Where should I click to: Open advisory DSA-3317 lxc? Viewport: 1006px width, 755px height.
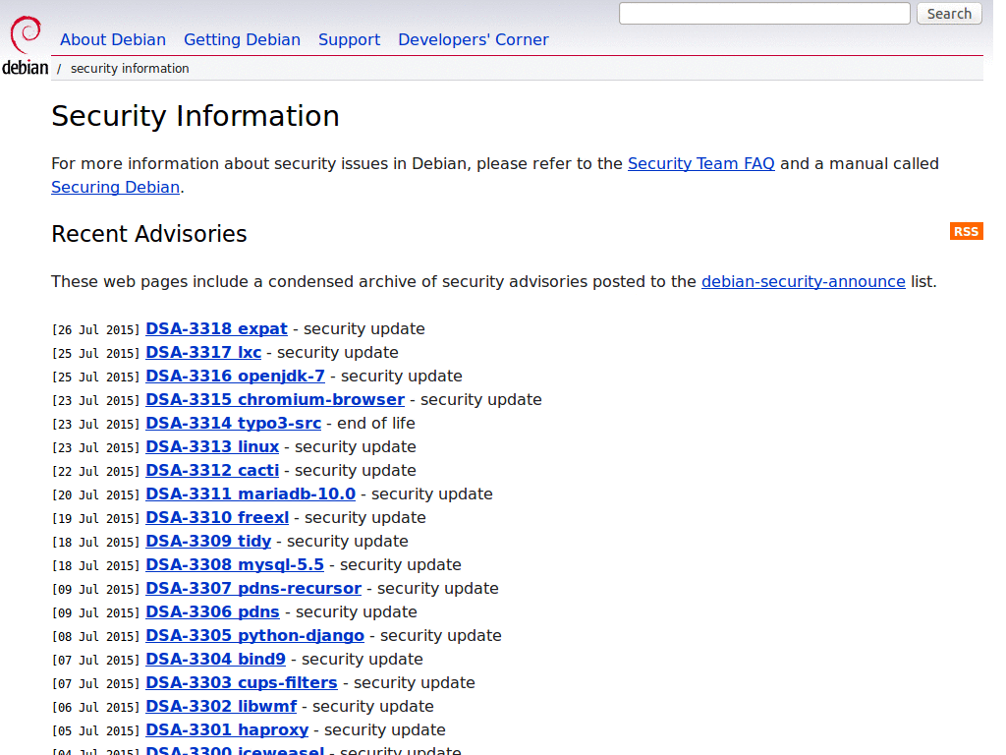pyautogui.click(x=203, y=353)
